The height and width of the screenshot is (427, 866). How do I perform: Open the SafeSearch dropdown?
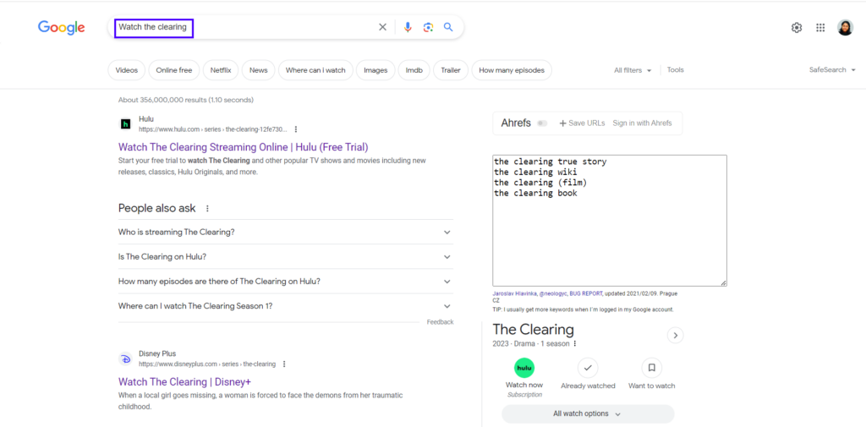pos(832,70)
